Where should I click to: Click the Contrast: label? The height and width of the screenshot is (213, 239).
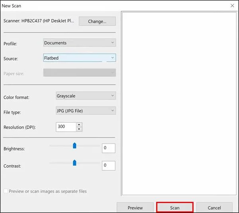12,166
